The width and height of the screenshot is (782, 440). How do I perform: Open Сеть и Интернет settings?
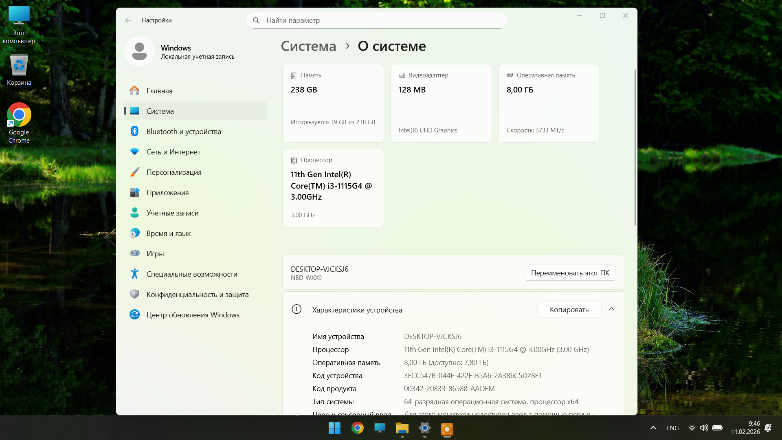coord(173,152)
